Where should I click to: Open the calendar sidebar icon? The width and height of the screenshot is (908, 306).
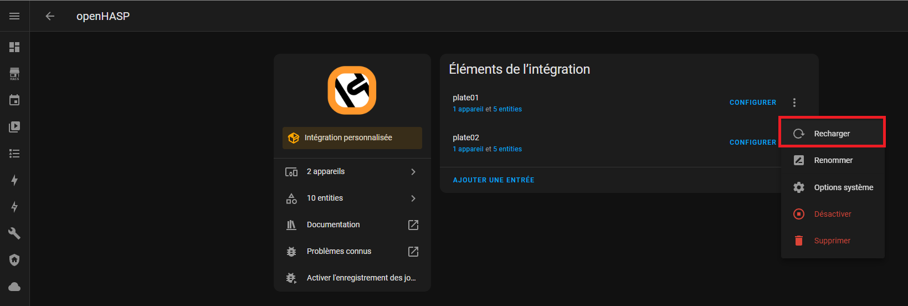click(14, 100)
